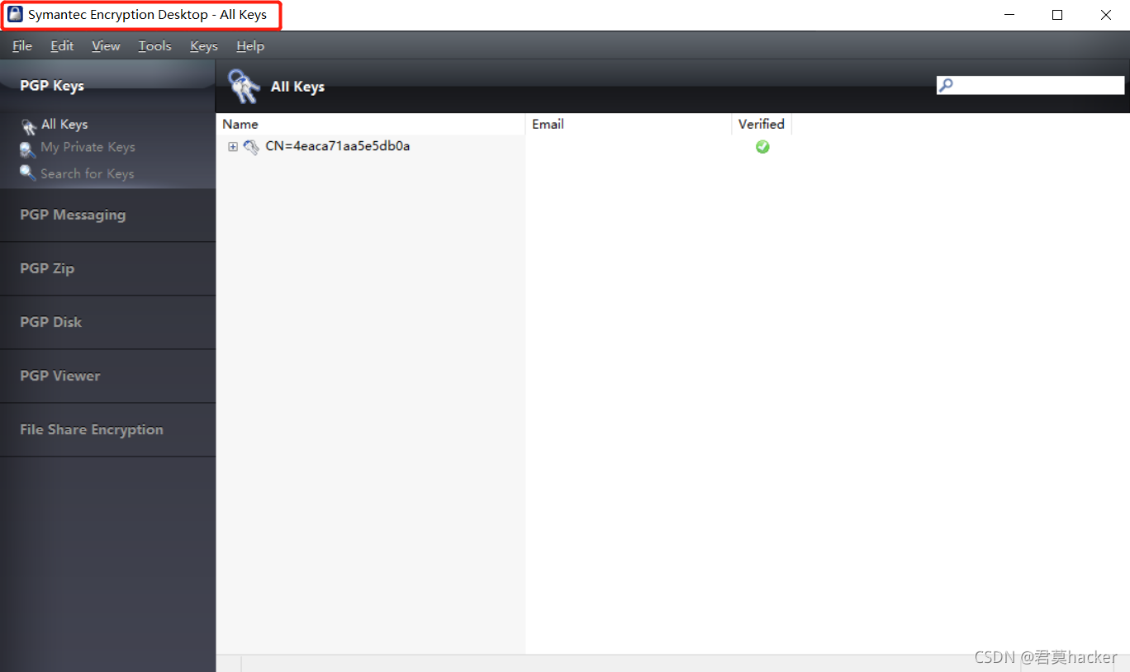Viewport: 1130px width, 672px height.
Task: Open the Help menu
Action: [x=250, y=45]
